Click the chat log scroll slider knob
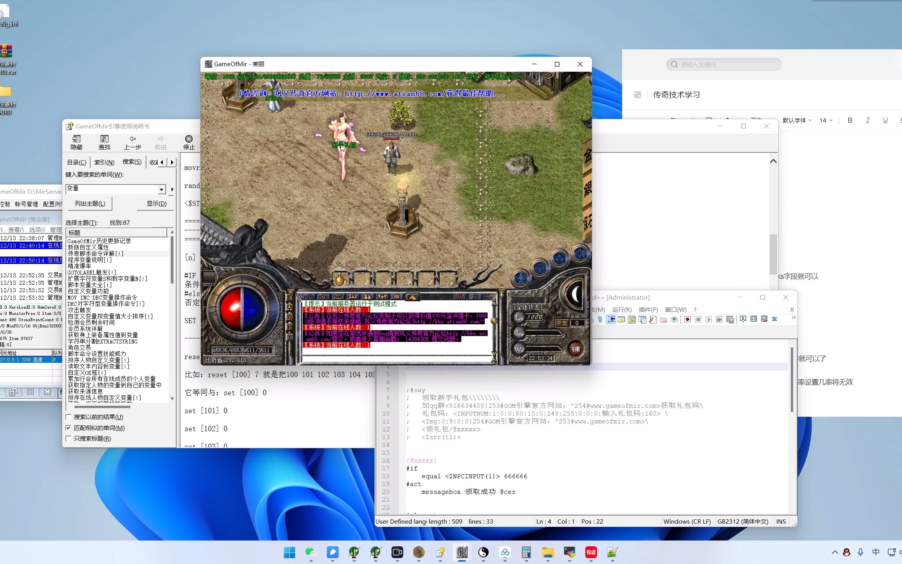The width and height of the screenshot is (902, 564). (494, 321)
